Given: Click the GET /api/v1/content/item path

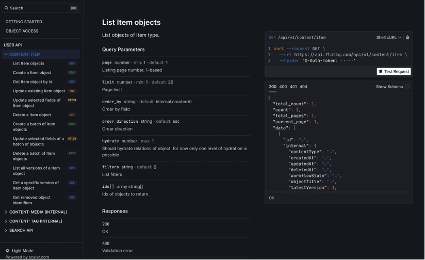Looking at the screenshot, I should click(297, 38).
